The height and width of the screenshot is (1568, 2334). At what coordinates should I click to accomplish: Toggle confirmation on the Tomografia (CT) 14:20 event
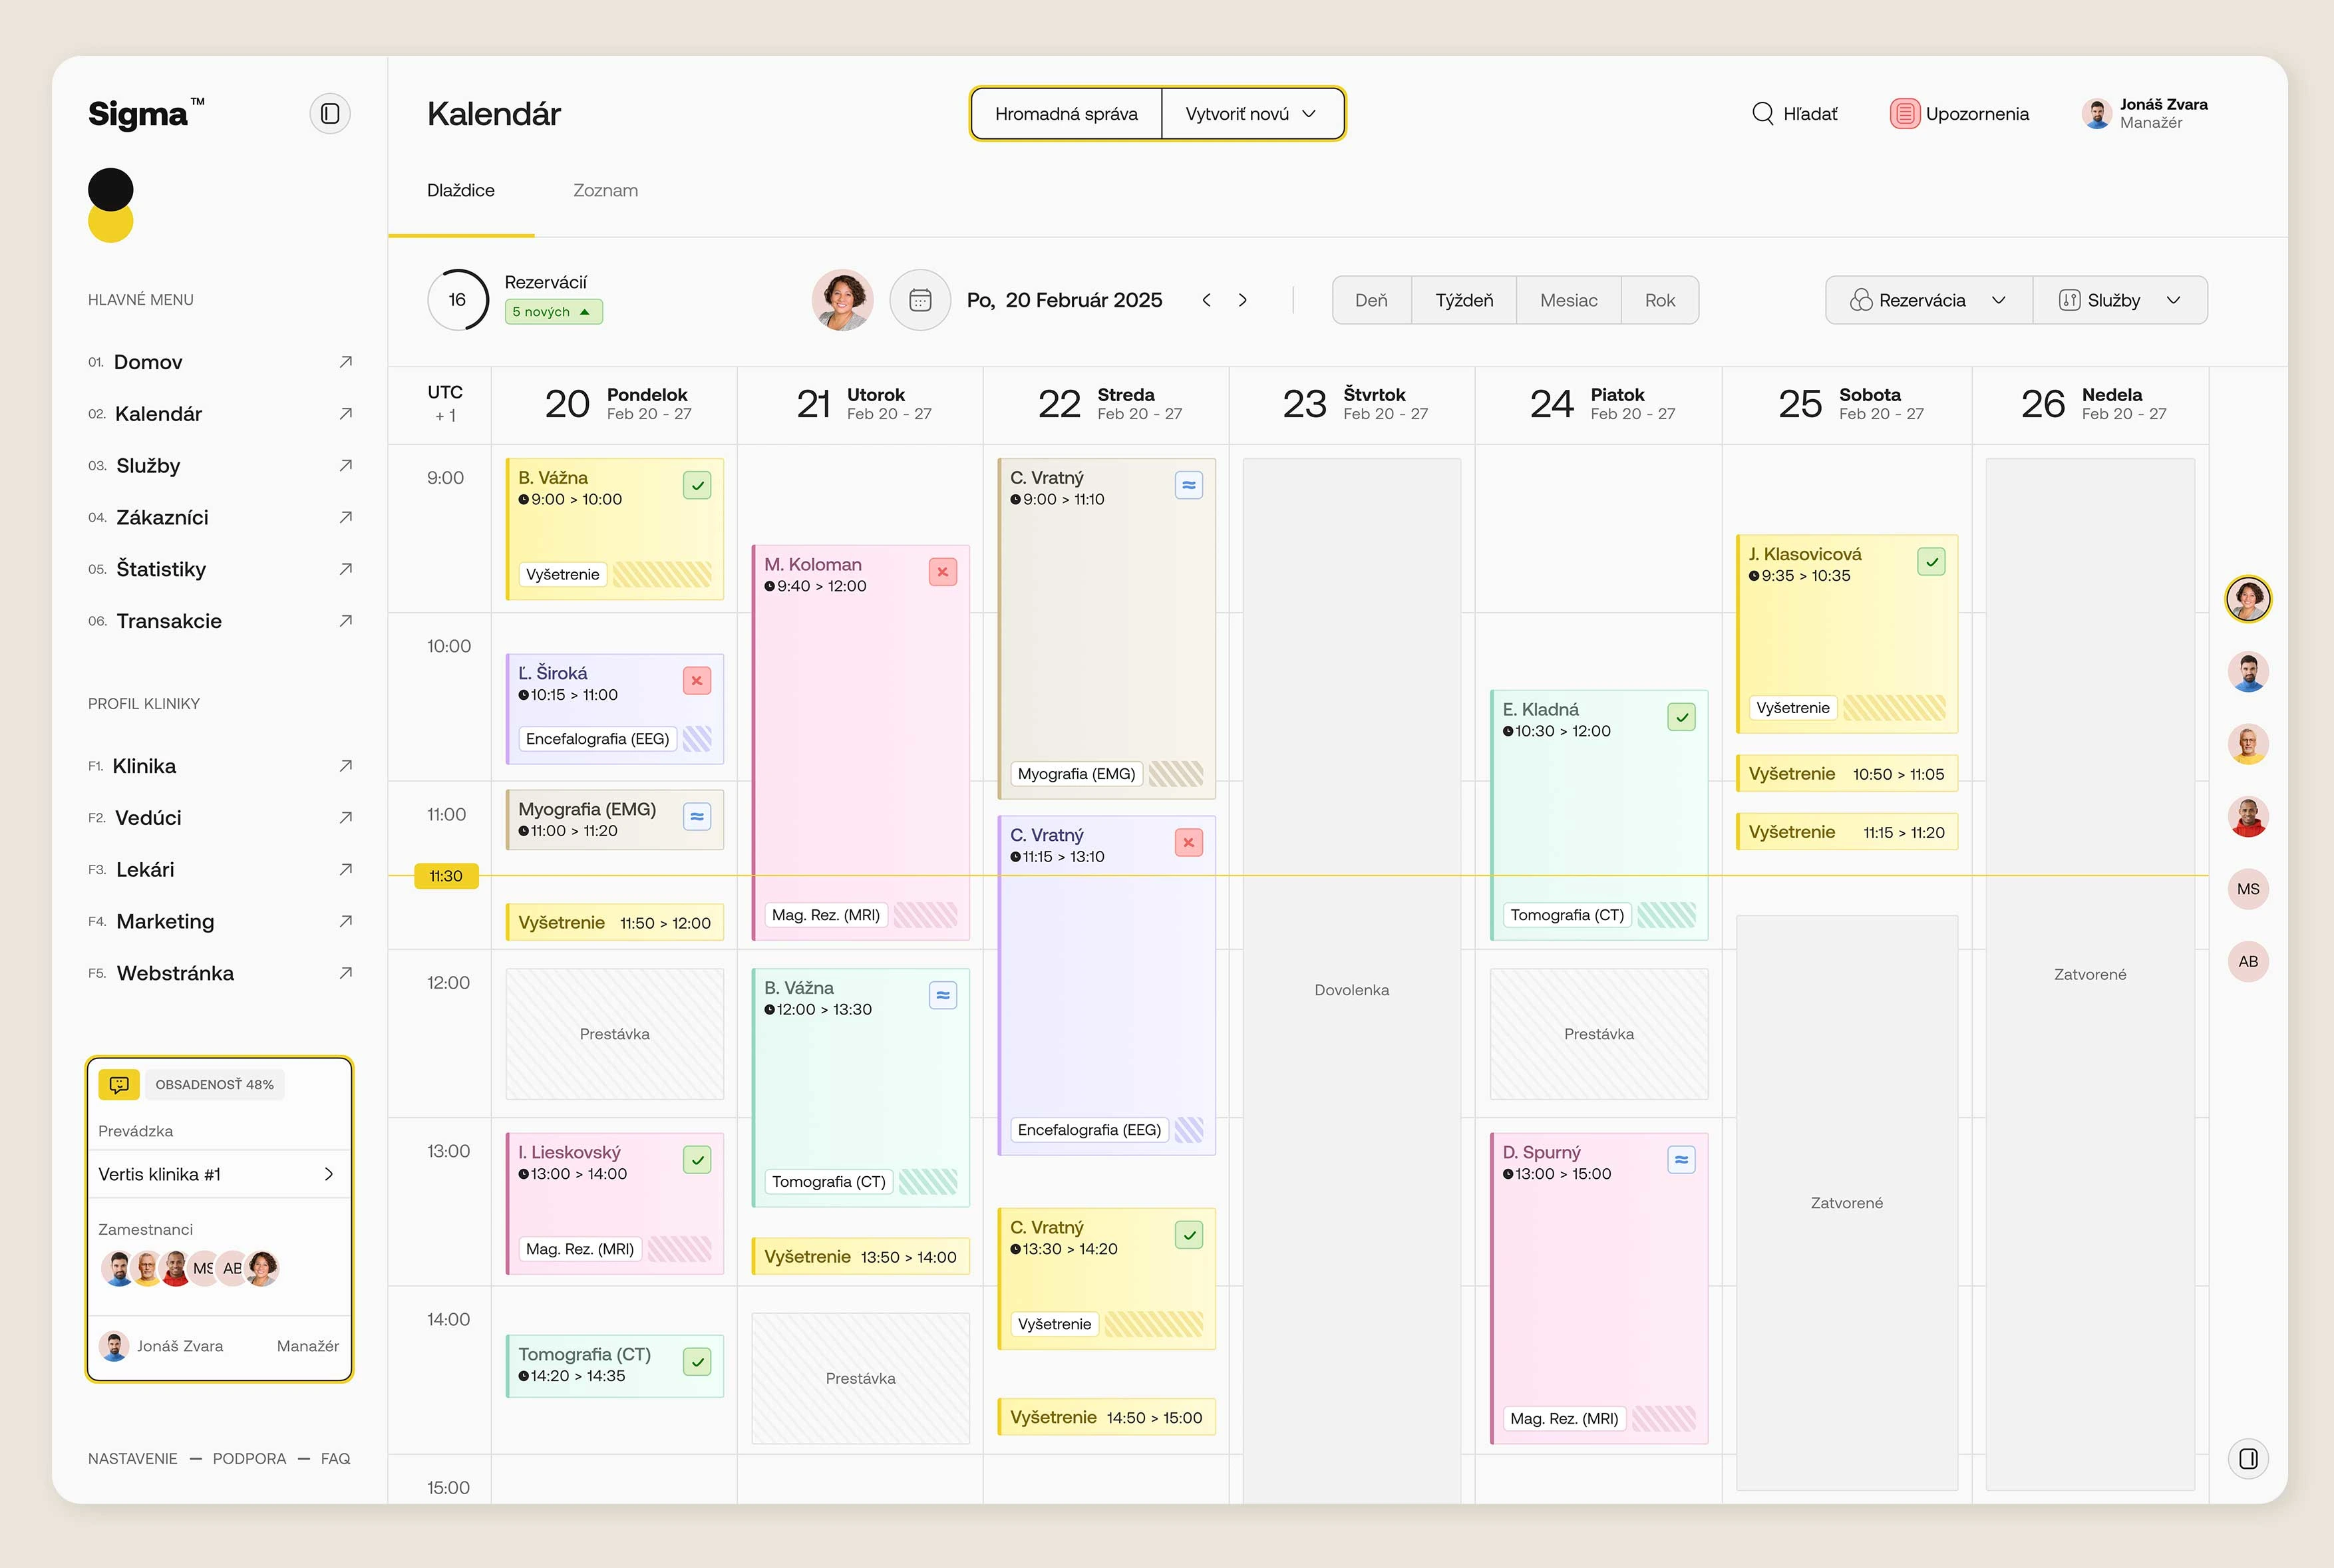coord(697,1361)
